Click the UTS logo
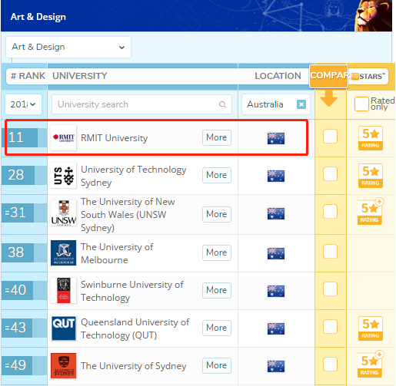Image resolution: width=396 pixels, height=386 pixels. [x=64, y=176]
